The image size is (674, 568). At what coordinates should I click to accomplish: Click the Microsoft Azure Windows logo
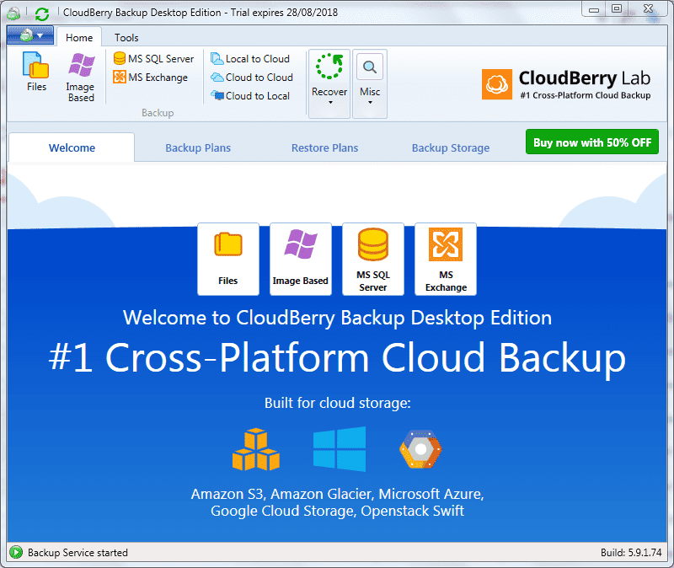(x=340, y=449)
